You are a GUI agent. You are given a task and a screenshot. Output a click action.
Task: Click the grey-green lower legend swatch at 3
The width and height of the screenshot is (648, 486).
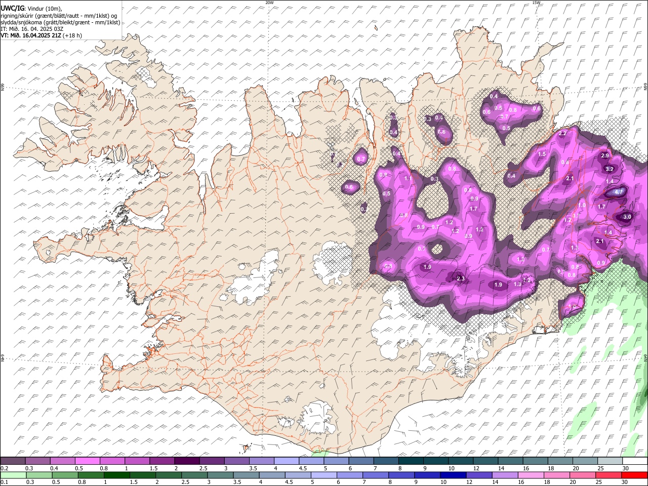click(220, 475)
